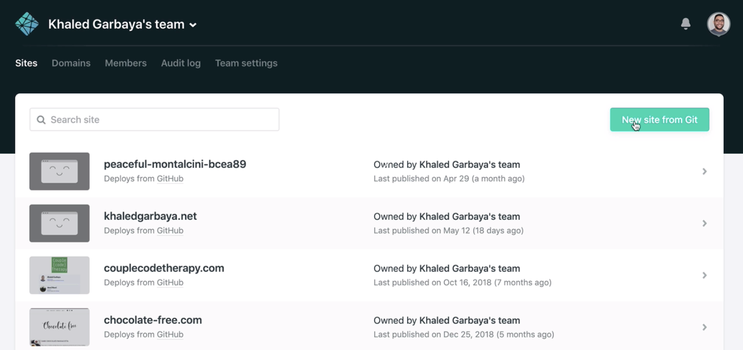Expand the team switcher dropdown arrow

point(193,25)
